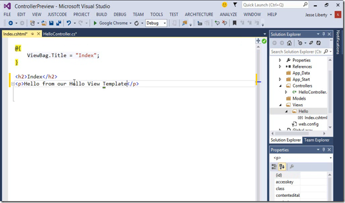
Task: Open the Notifications side tab
Action: [338, 42]
